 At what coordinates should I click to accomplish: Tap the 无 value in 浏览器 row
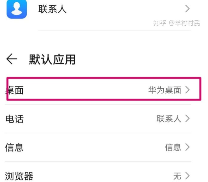(x=177, y=176)
